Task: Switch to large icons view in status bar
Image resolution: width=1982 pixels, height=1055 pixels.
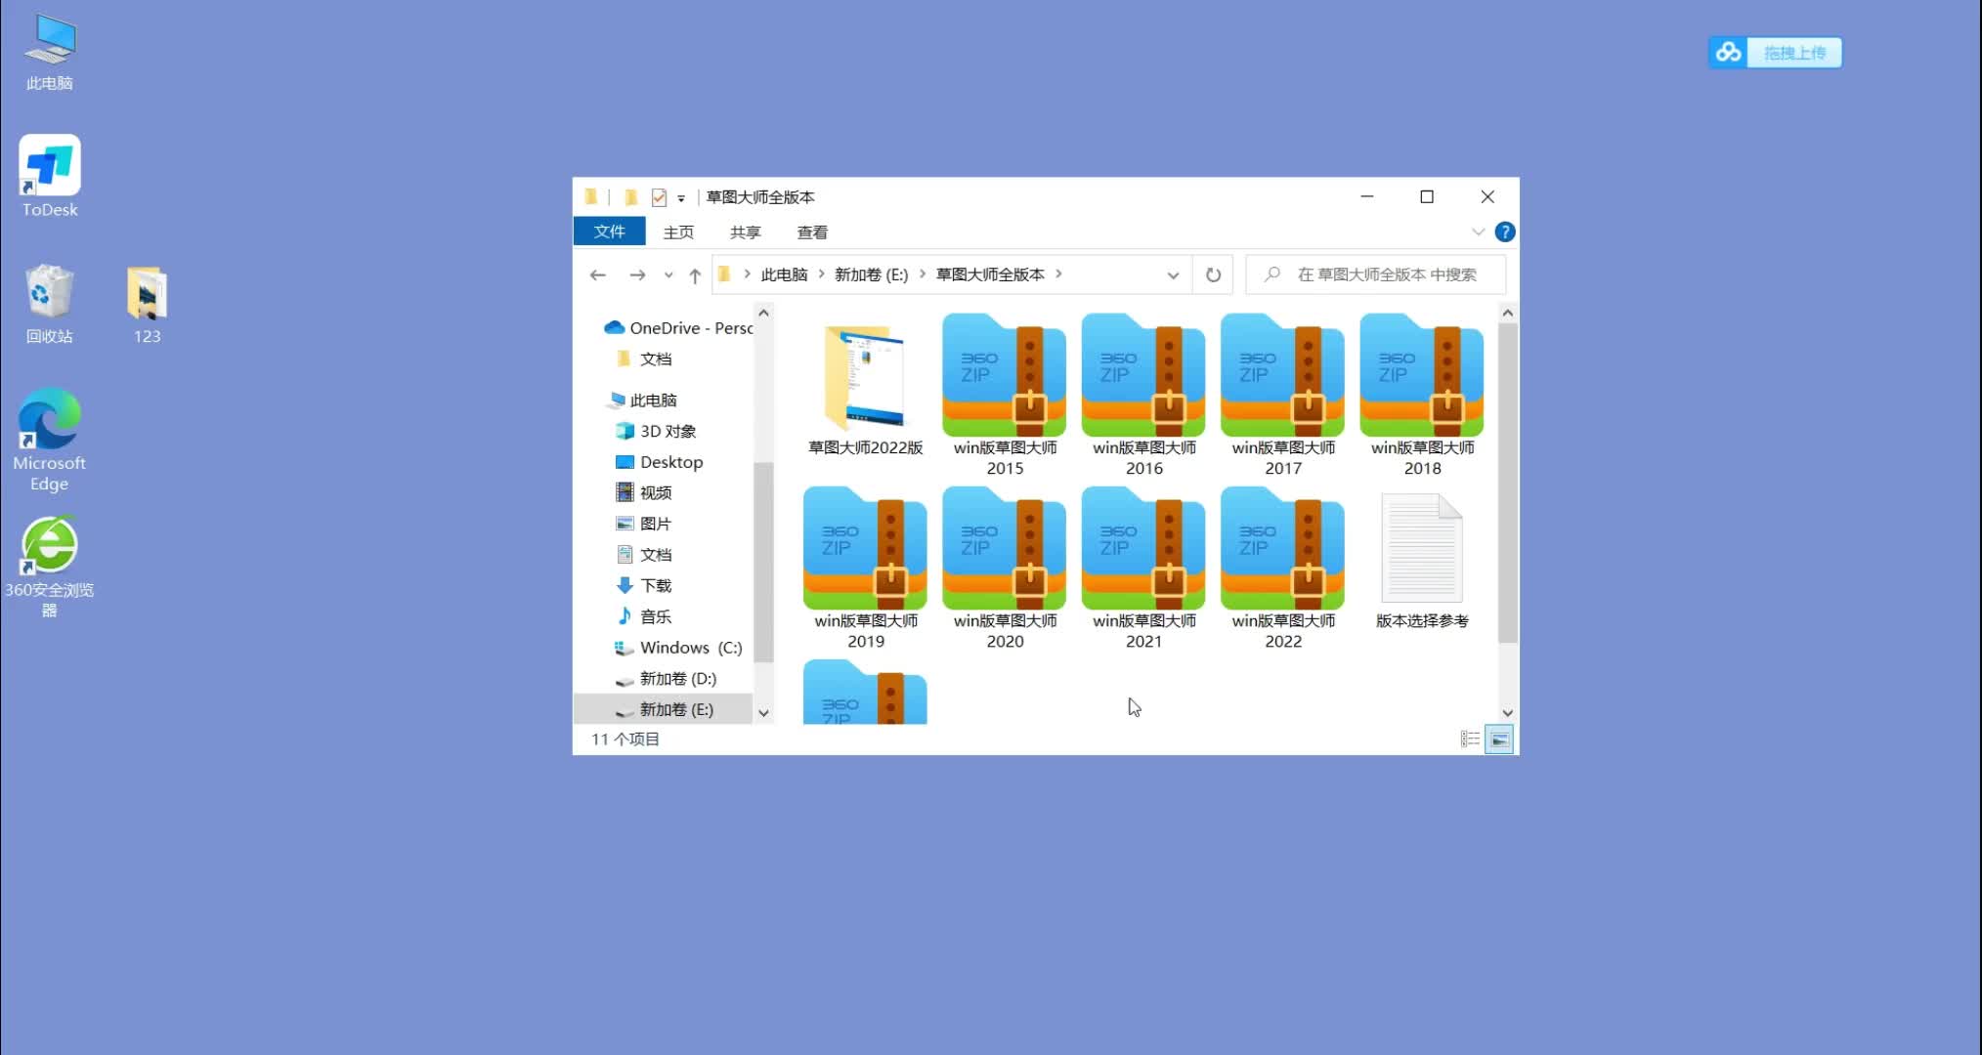Action: (x=1498, y=739)
